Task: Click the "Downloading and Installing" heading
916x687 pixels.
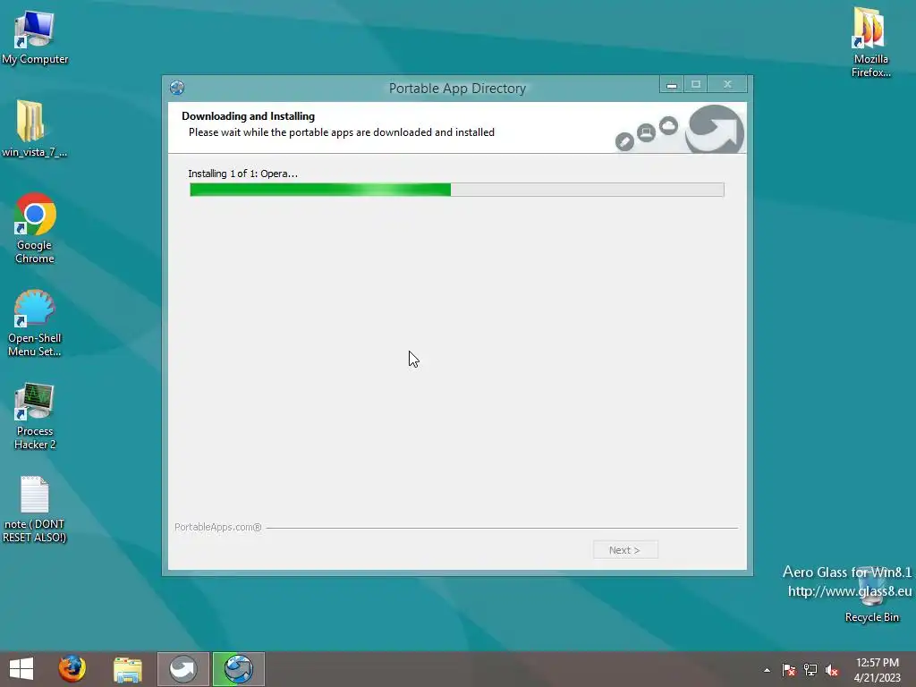Action: (x=249, y=116)
